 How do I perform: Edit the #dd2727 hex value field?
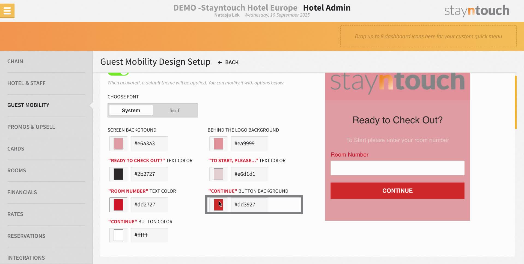149,205
